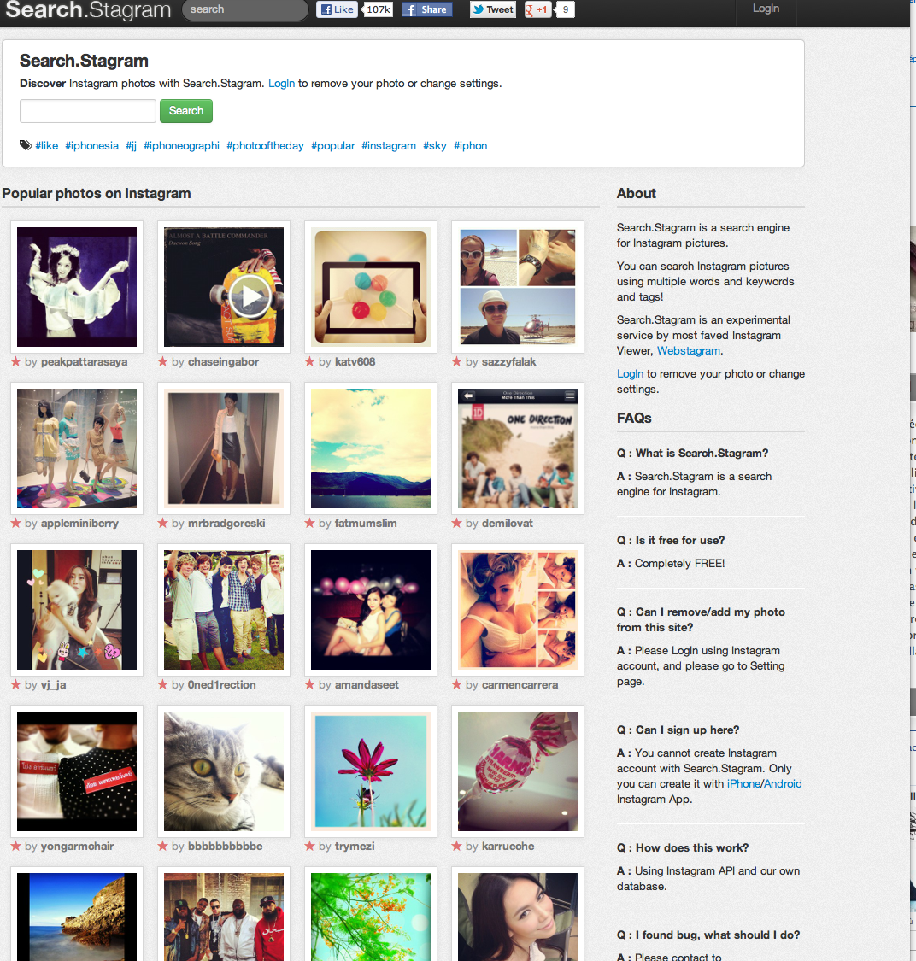Click the star next to demilovat
This screenshot has width=916, height=961.
tap(456, 523)
